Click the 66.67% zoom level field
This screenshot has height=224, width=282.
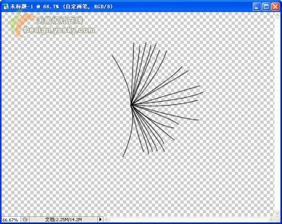(x=10, y=220)
